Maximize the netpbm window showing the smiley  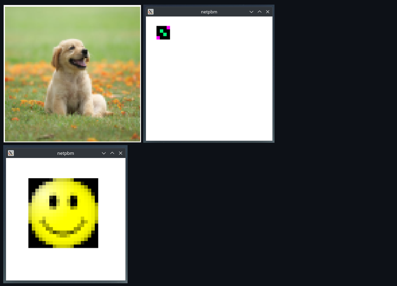pyautogui.click(x=112, y=153)
